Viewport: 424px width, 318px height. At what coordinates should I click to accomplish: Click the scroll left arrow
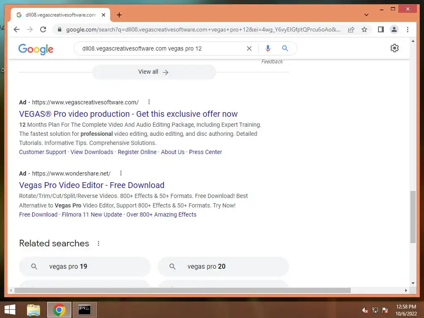click(x=11, y=290)
